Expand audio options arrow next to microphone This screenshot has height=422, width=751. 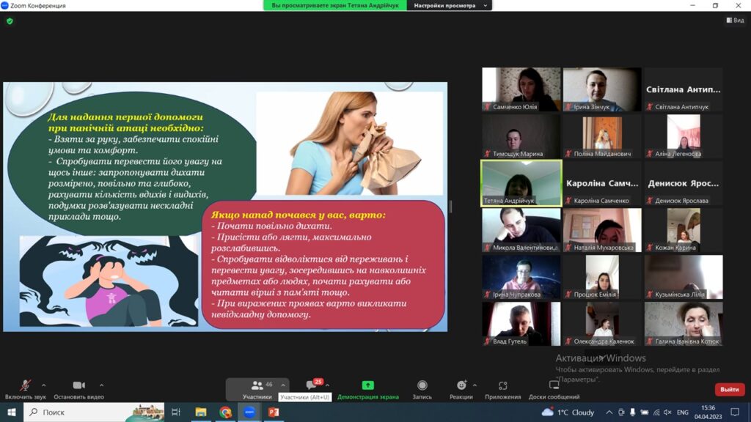coord(43,385)
